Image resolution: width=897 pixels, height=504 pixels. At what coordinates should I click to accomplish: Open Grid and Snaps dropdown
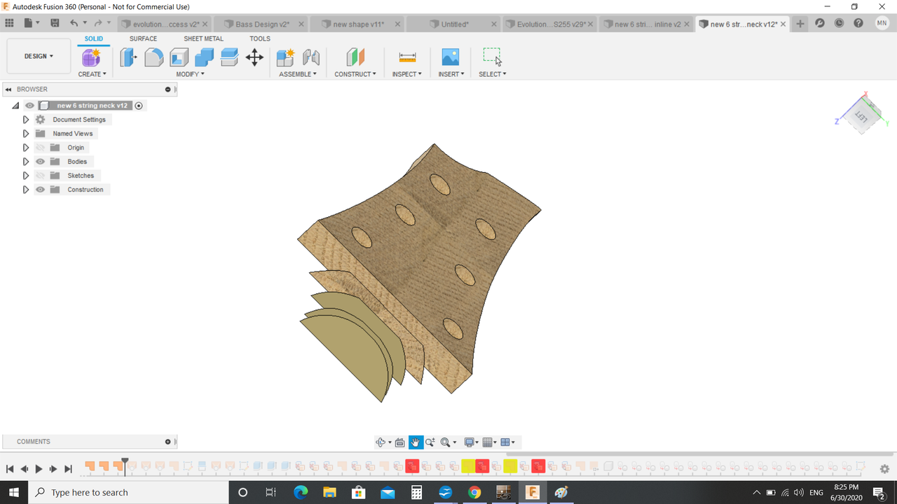coord(490,442)
